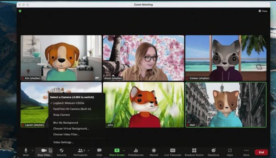Expand the Share Screen options arrow

pos(124,150)
